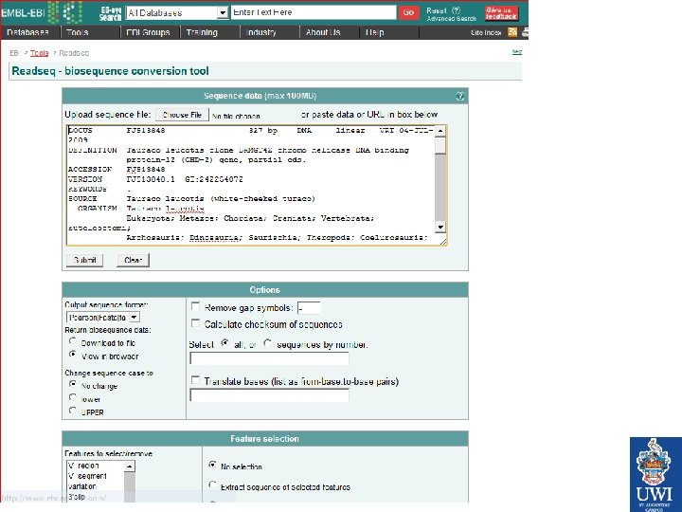Open Output sequence format dropdown
Image resolution: width=682 pixels, height=512 pixels.
coord(103,318)
